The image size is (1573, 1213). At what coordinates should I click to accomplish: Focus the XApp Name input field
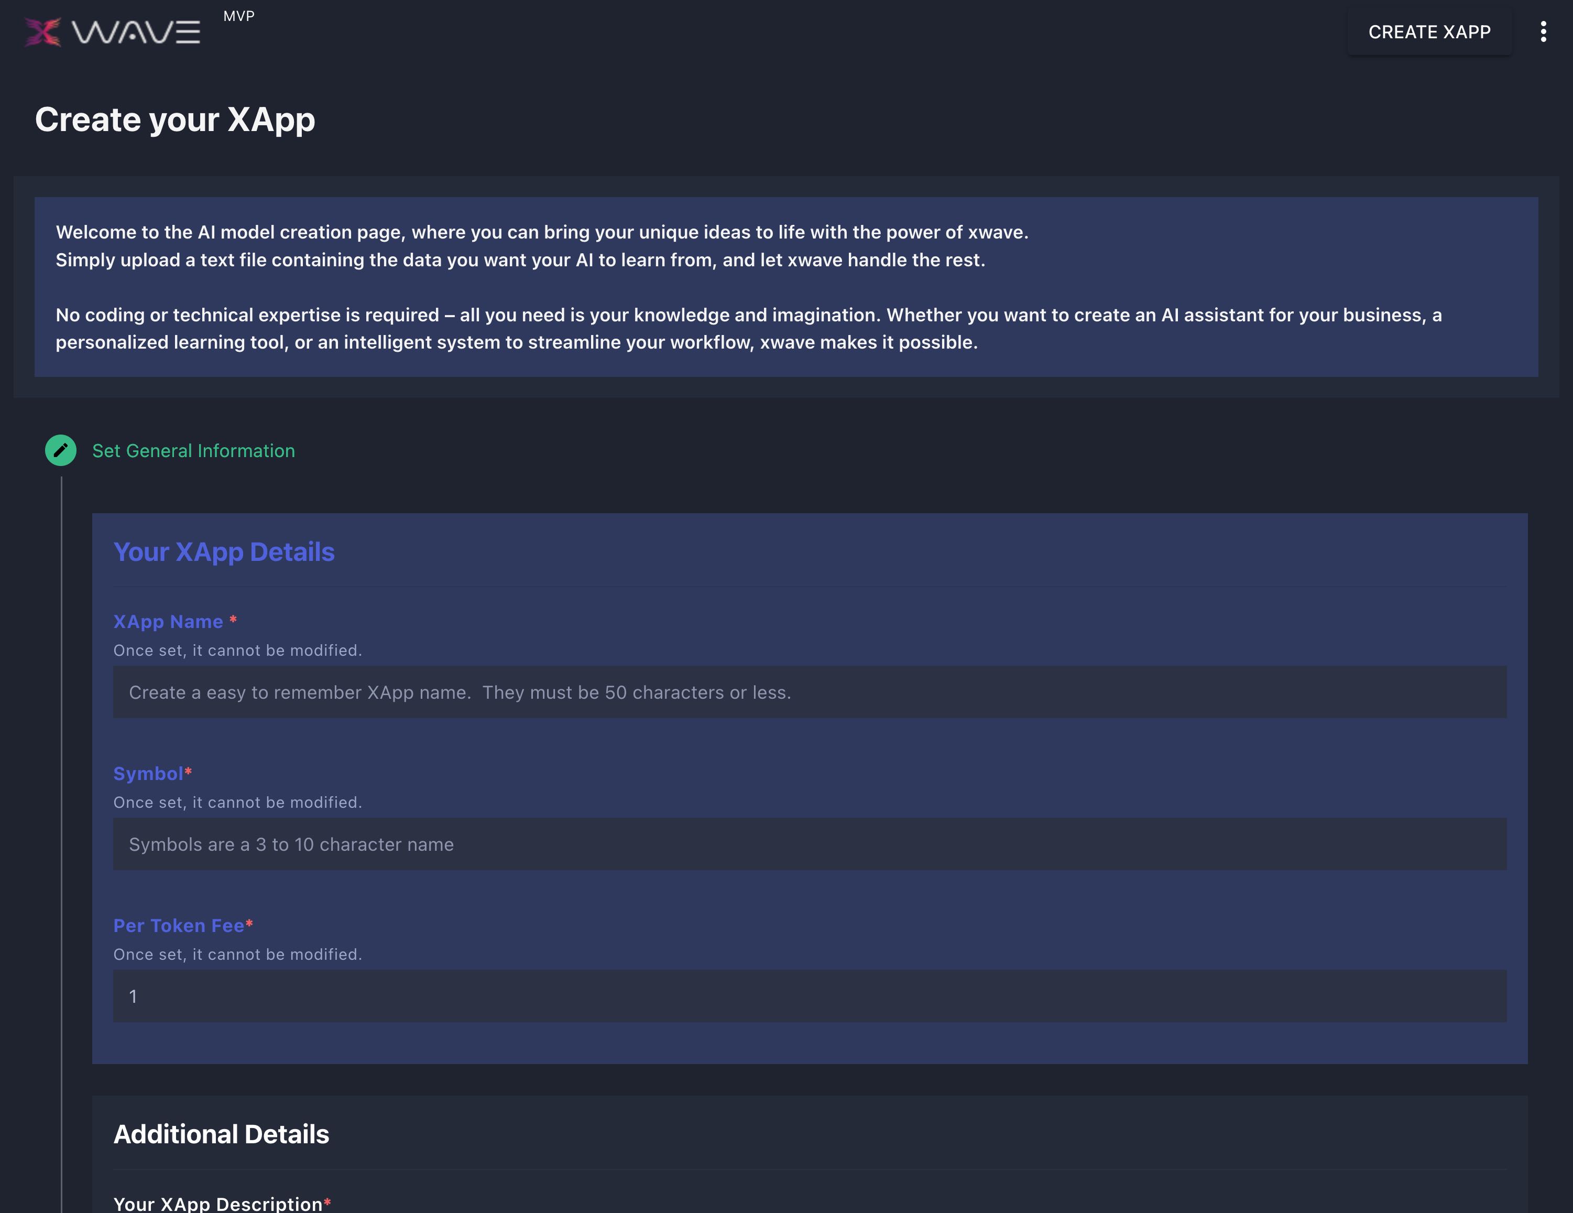pos(810,692)
